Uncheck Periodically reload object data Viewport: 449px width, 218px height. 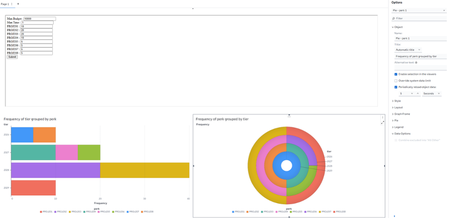(396, 87)
